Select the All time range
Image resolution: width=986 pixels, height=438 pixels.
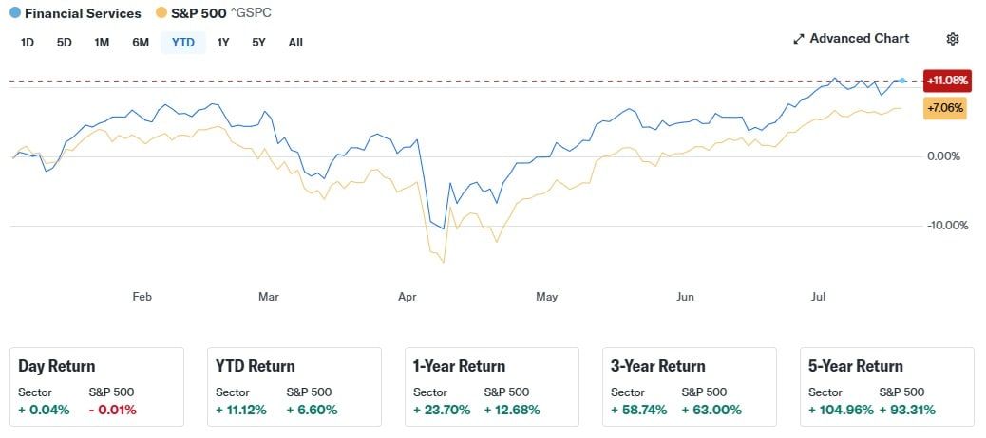pos(295,42)
